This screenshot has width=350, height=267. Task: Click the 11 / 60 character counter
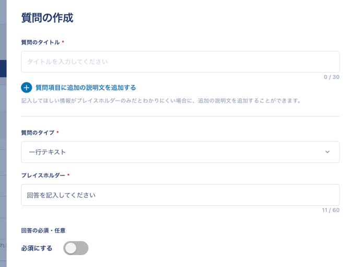pyautogui.click(x=330, y=210)
